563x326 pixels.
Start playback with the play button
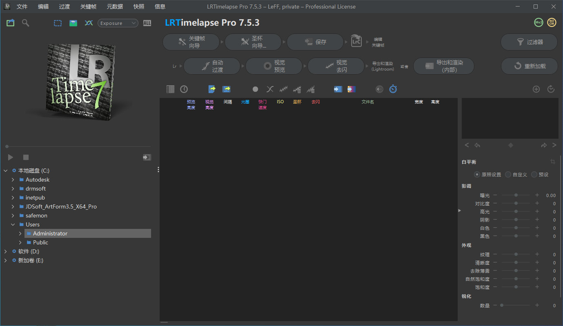pos(11,157)
